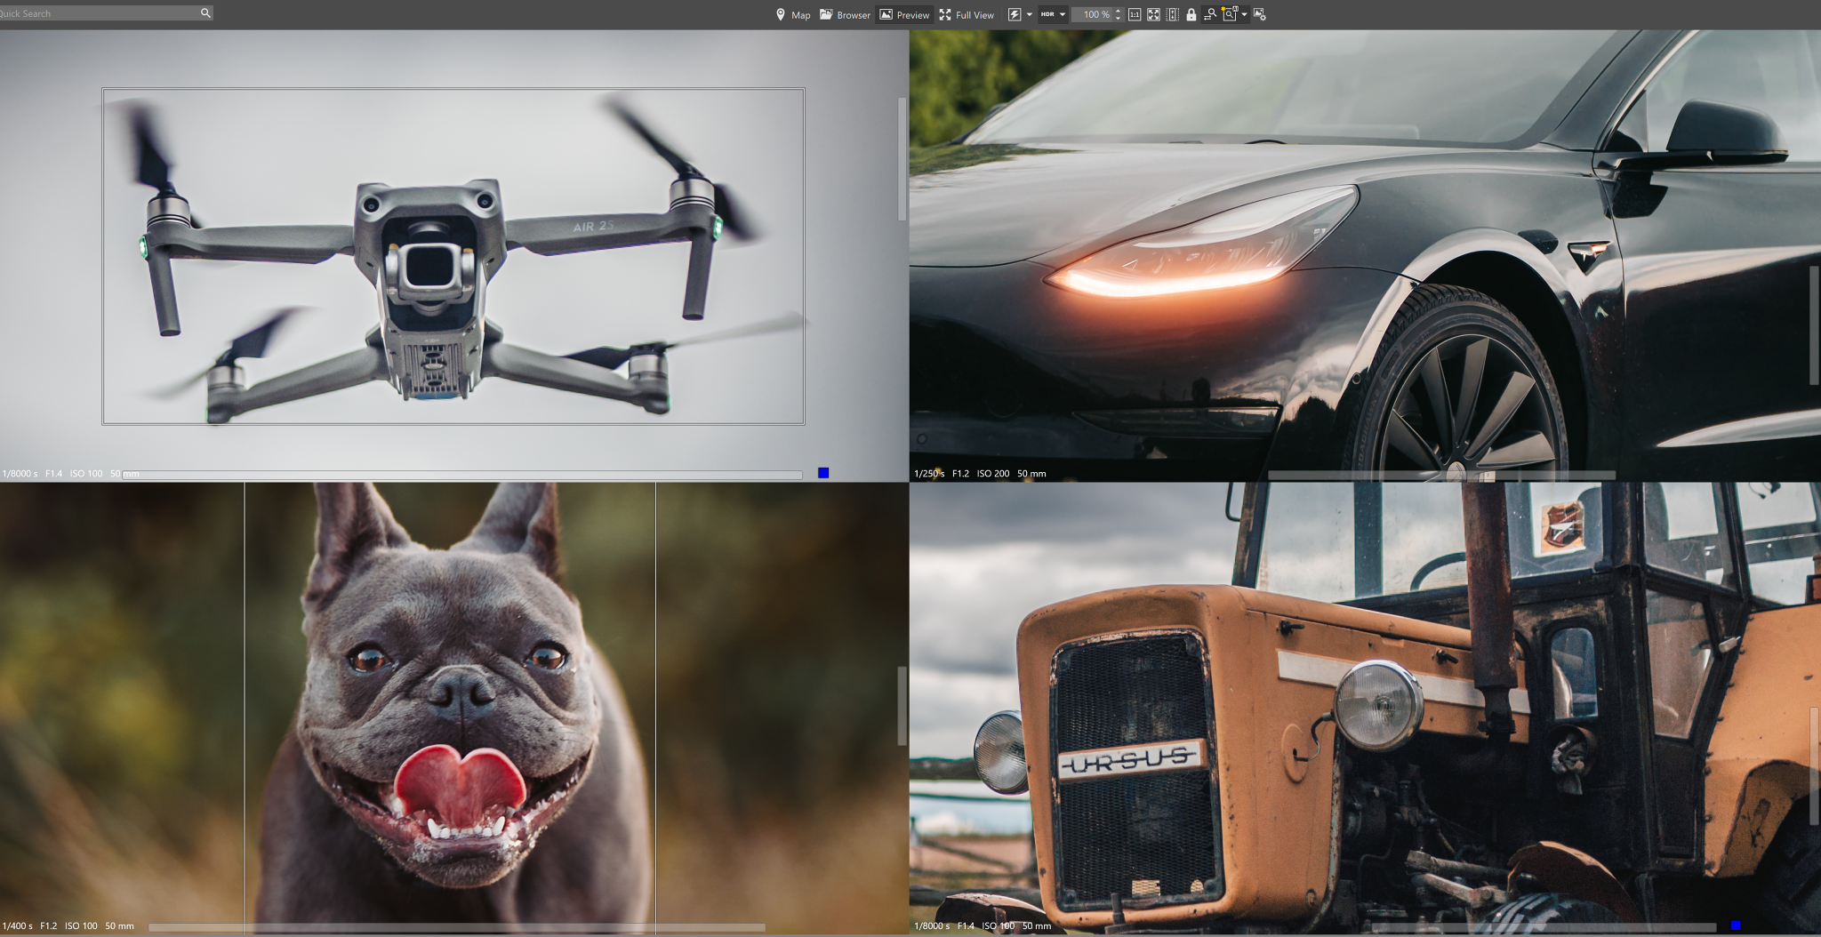Open the HDR dropdown
Screen dimensions: 1821x937
click(1053, 14)
